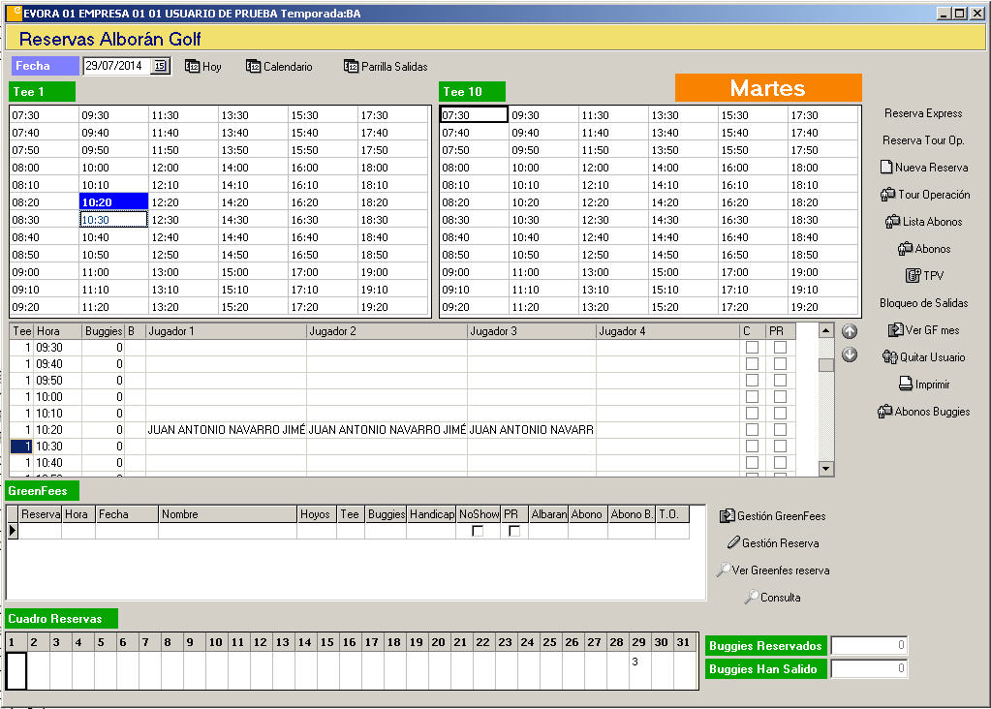
Task: Click Reserva Express
Action: coord(923,113)
